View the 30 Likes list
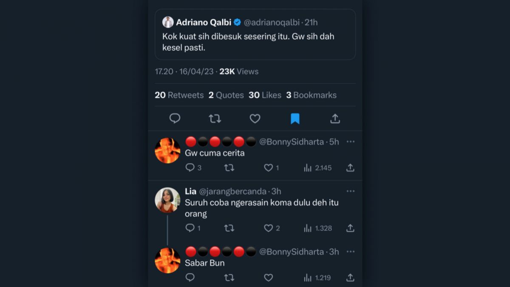The width and height of the screenshot is (510, 287). click(x=264, y=95)
